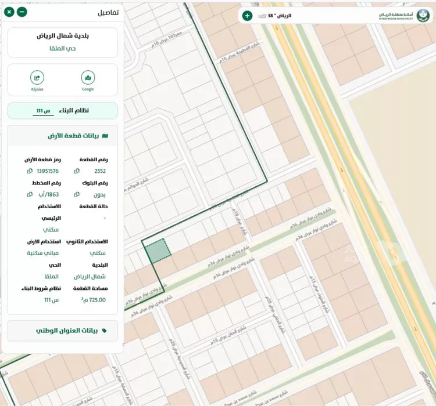The height and width of the screenshot is (406, 436).
Task: Copy the plot number 2552
Action: pos(77,171)
